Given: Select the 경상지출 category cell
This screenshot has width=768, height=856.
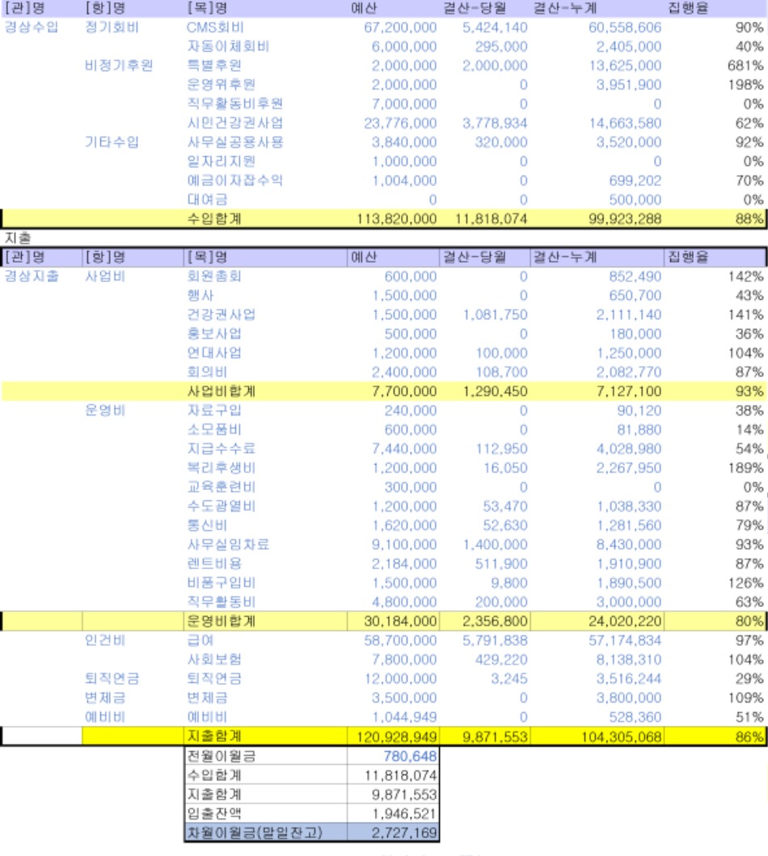Looking at the screenshot, I should tap(31, 276).
